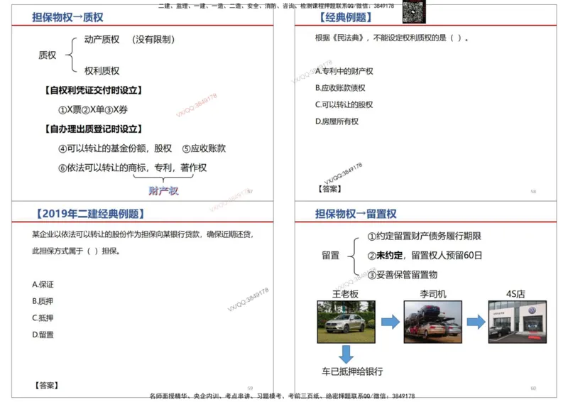This screenshot has width=568, height=402.
Task: Click ③妥善保管留置物
Action: [403, 275]
